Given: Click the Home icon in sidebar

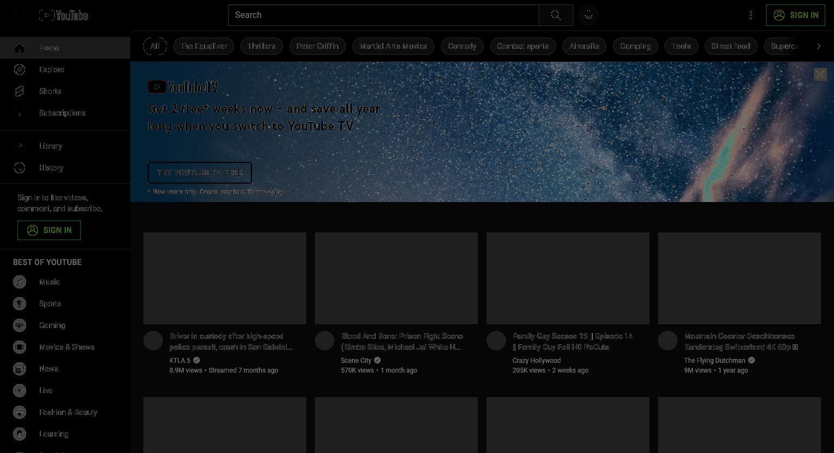Looking at the screenshot, I should [x=20, y=48].
